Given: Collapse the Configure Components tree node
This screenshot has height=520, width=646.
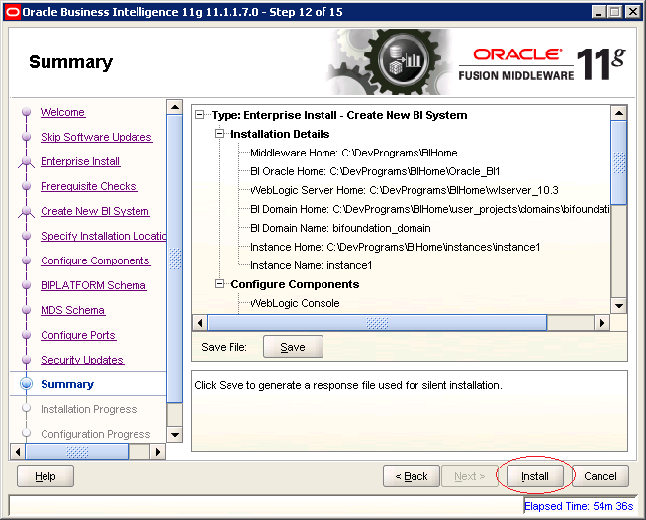Looking at the screenshot, I should [x=220, y=283].
